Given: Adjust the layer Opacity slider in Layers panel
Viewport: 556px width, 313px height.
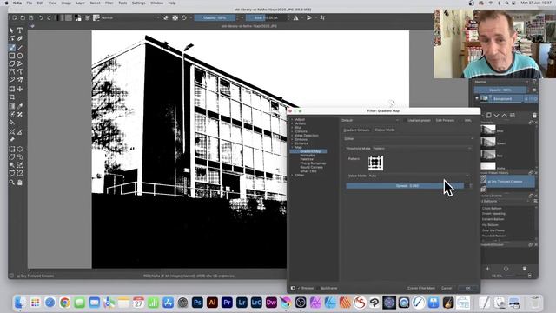Looking at the screenshot, I should coord(500,90).
